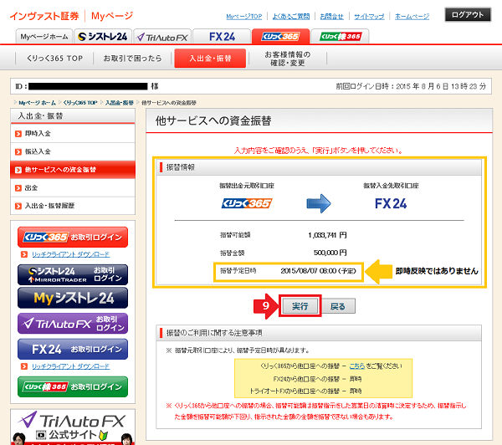
Task: Switch to the くりっく株365 tab
Action: click(340, 37)
